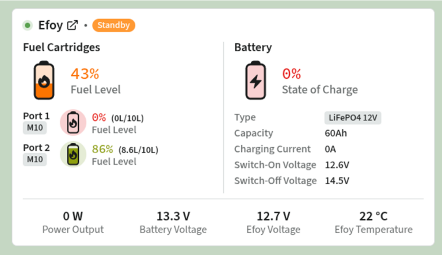The height and width of the screenshot is (255, 442).
Task: Click the 86% Port 2 fuel percentage
Action: click(x=102, y=149)
